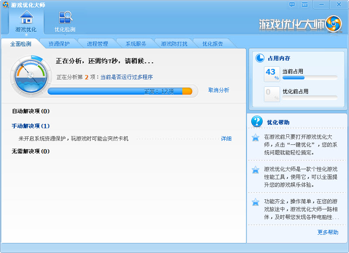Screen dimensions: 349x253
Task: Click the 优化前占用 memory bar
Action: pyautogui.click(x=310, y=97)
